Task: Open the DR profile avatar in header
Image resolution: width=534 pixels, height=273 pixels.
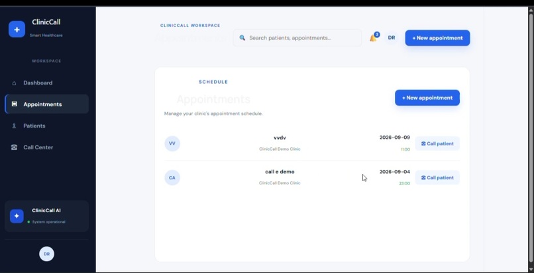Action: pyautogui.click(x=392, y=38)
